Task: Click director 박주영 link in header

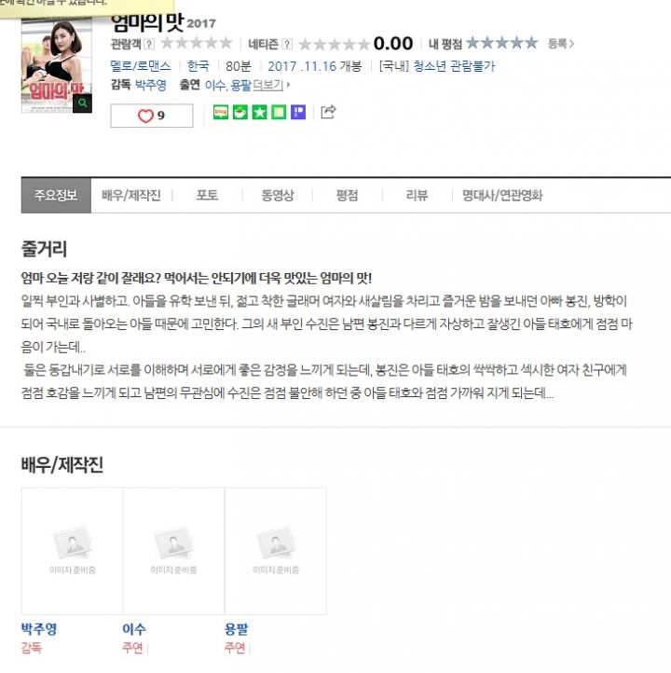Action: tap(151, 85)
